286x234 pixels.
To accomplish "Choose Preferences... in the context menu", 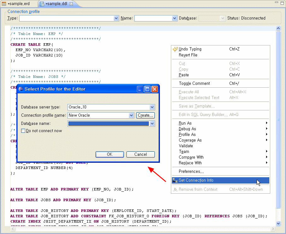I will 191,172.
